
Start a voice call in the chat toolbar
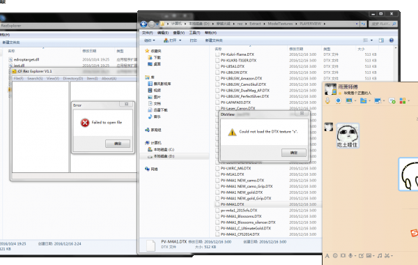point(327,100)
